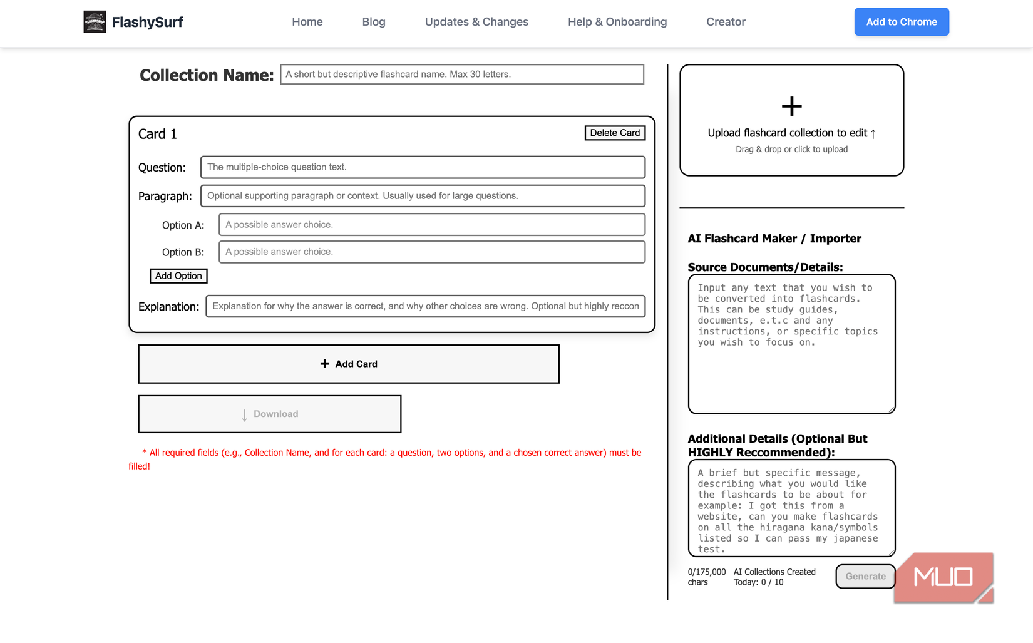The image size is (1033, 643).
Task: Open the Home page
Action: (x=307, y=21)
